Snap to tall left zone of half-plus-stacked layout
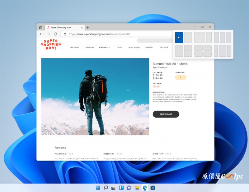The height and width of the screenshot is (192, 249). click(179, 51)
